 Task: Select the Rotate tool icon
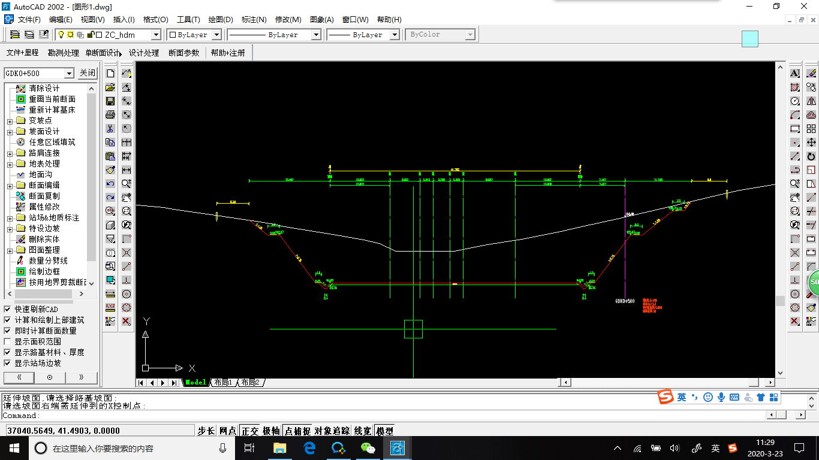[811, 156]
